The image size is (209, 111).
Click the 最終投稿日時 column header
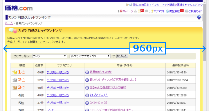point(181,65)
